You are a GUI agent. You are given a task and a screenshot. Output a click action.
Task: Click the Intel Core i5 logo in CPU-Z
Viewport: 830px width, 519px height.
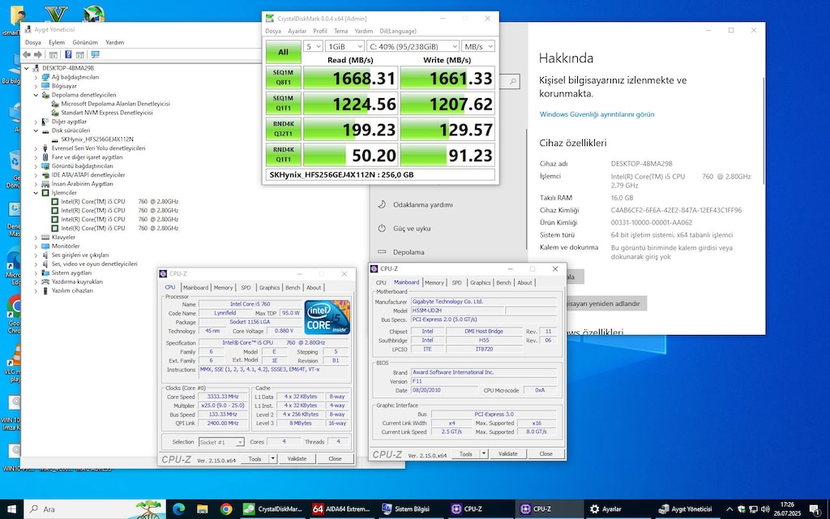[327, 317]
